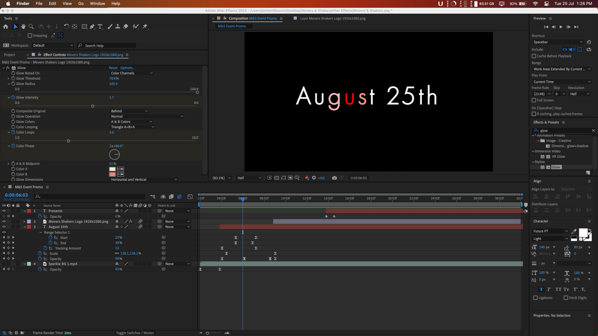Image resolution: width=598 pixels, height=336 pixels.
Task: Open the Window menu
Action: pyautogui.click(x=97, y=4)
